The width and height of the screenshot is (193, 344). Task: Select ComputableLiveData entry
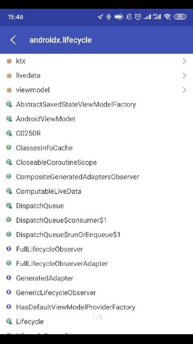(x=97, y=192)
